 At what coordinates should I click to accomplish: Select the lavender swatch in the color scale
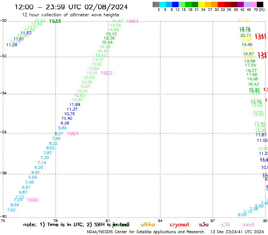[x=247, y=4]
